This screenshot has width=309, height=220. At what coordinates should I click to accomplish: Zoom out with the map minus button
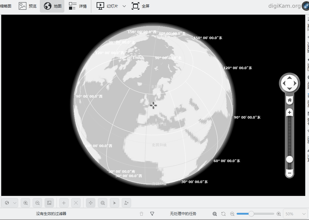click(290, 173)
